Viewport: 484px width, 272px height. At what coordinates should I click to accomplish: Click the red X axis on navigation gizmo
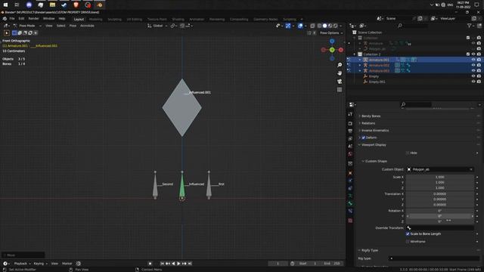click(x=341, y=50)
